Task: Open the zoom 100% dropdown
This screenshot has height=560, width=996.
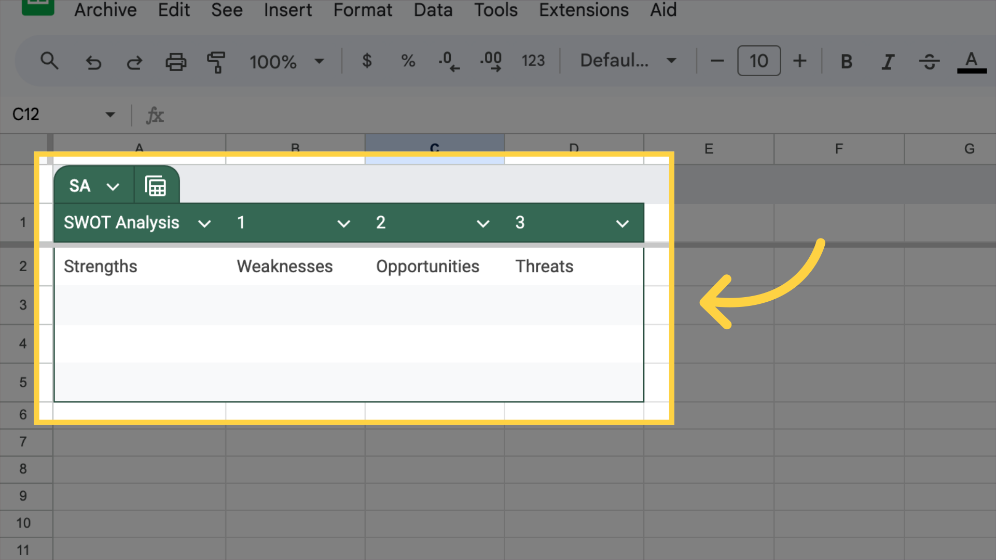Action: click(x=286, y=62)
